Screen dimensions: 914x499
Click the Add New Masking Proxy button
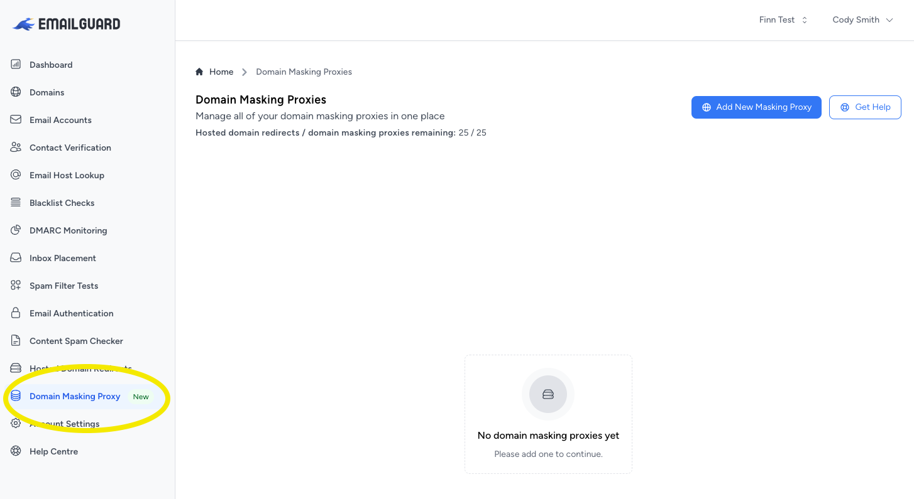click(x=756, y=107)
